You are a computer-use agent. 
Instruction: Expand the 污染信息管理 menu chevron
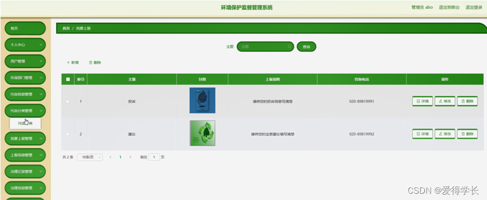coord(41,94)
